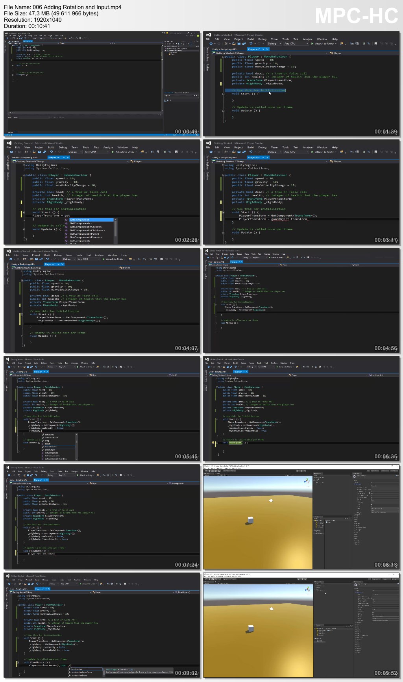Image resolution: width=403 pixels, height=682 pixels.
Task: Click the scene orientation gizmo in the 00:08:13 Unity frame
Action: tap(307, 480)
